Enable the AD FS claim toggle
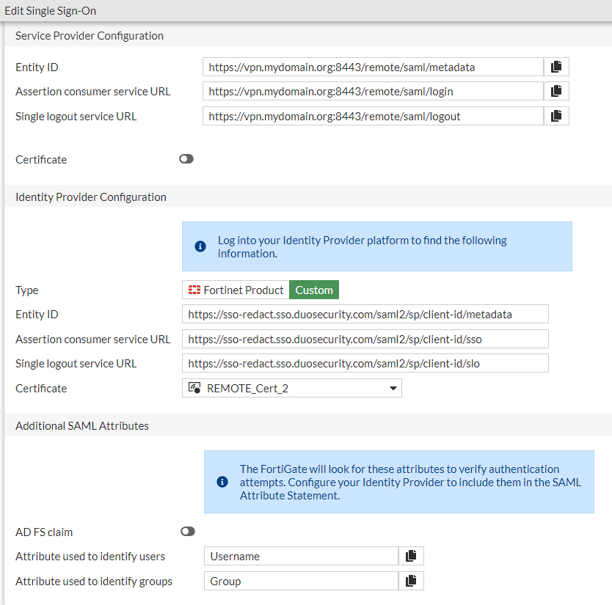Viewport: 612px width, 605px height. pyautogui.click(x=187, y=531)
